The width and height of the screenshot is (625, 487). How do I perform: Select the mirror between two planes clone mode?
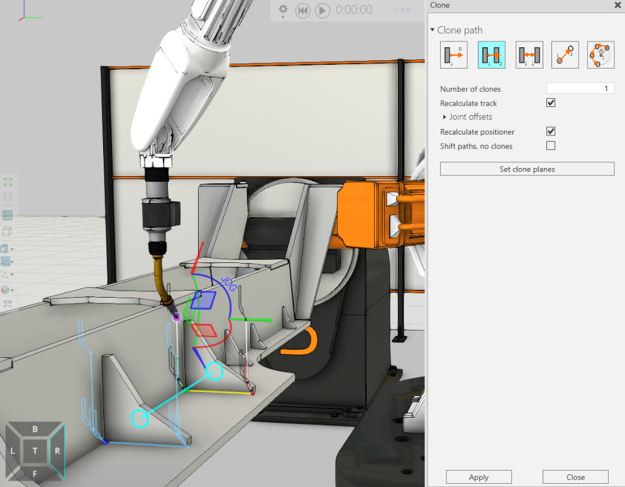click(x=529, y=55)
